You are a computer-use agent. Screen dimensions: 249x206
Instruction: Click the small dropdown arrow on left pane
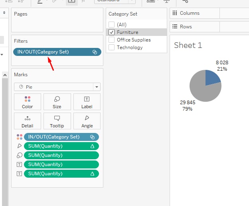coord(2,55)
